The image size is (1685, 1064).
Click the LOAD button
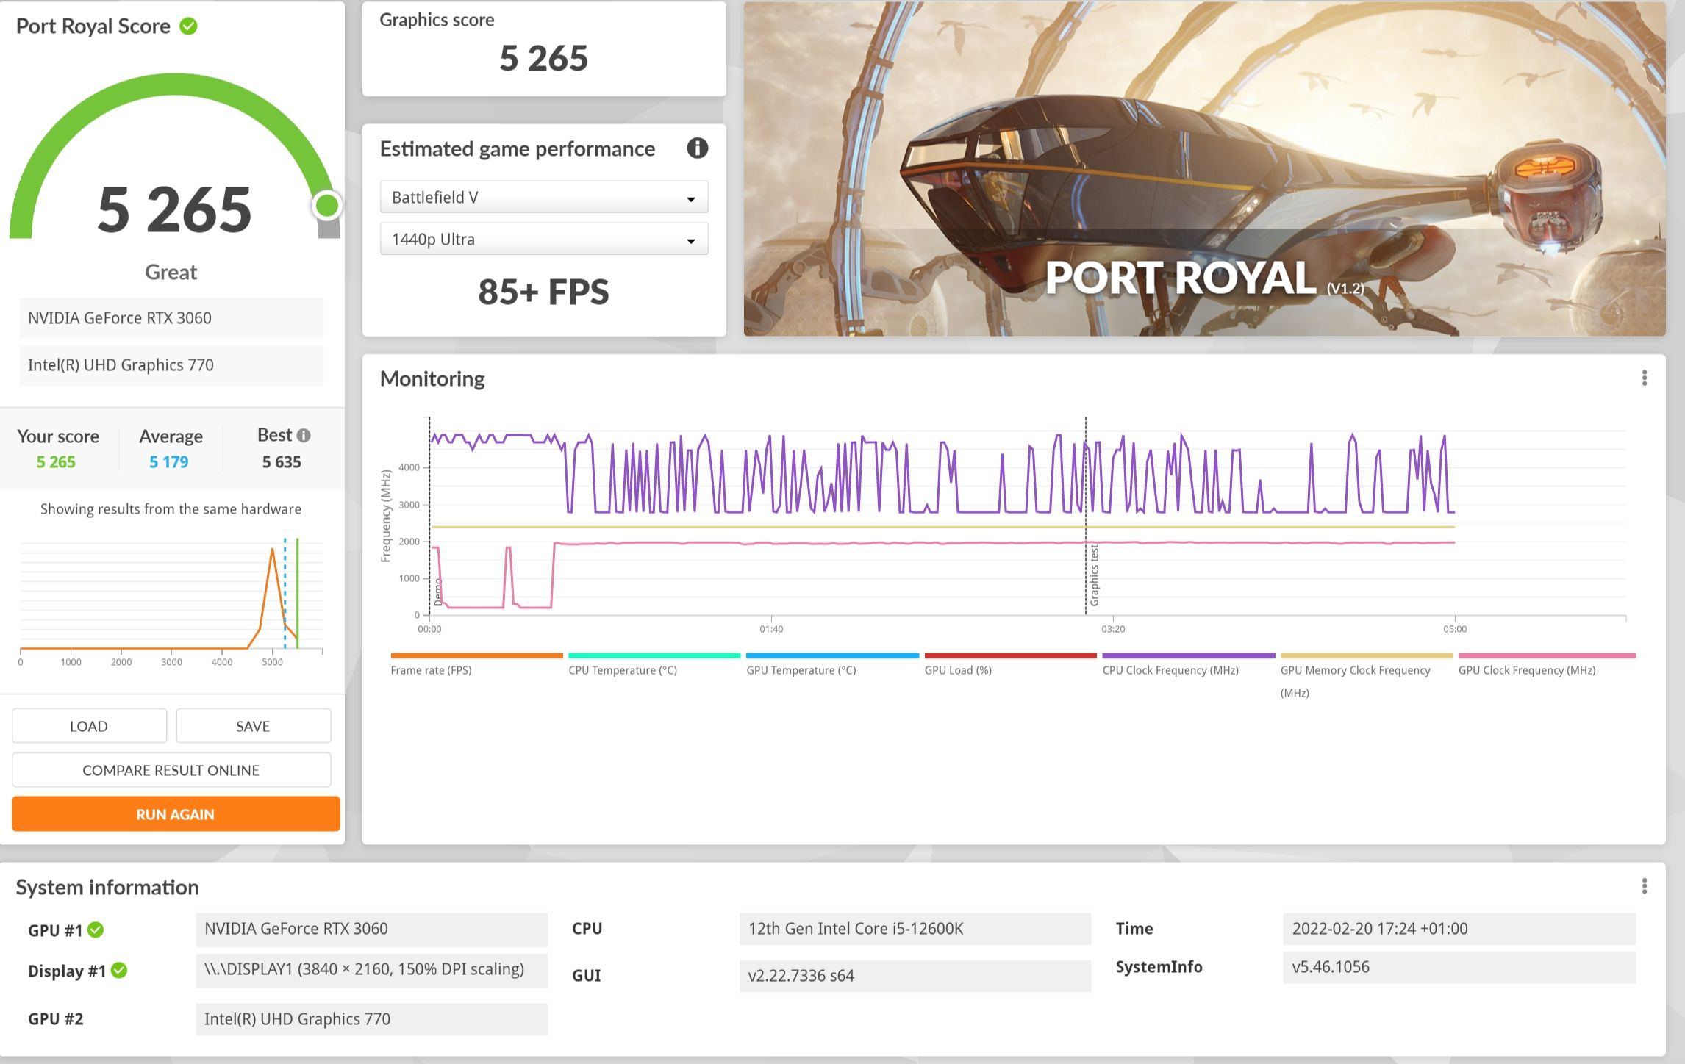point(89,726)
